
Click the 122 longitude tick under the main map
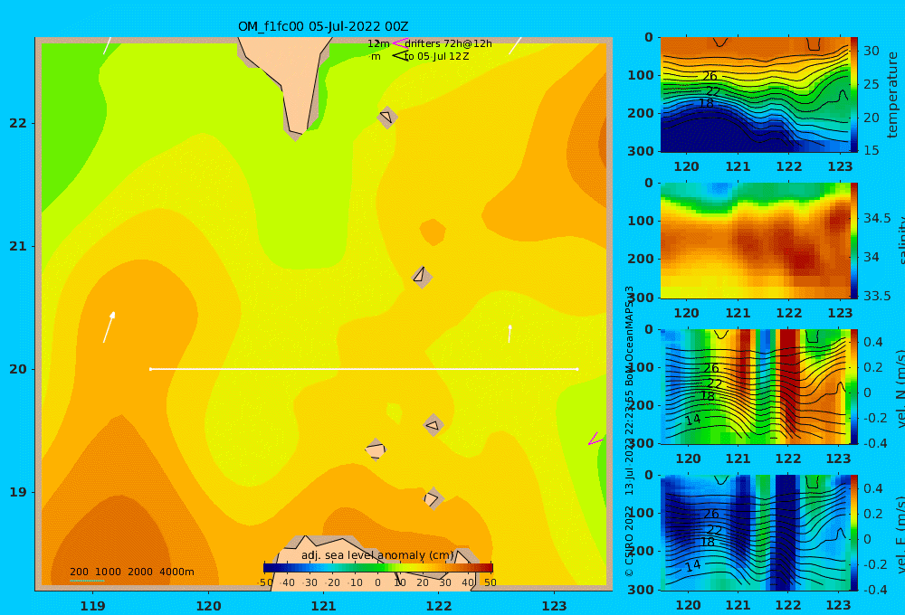[x=439, y=606]
